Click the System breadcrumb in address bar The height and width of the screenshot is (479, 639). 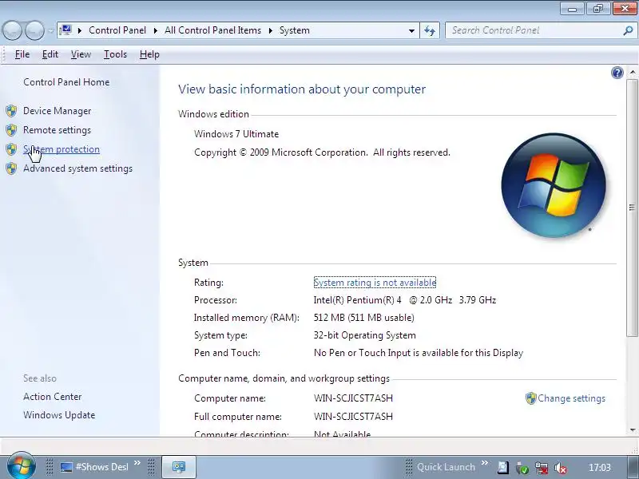(x=294, y=30)
